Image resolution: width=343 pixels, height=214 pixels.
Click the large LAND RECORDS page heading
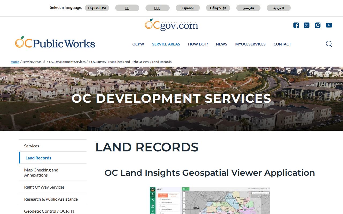coord(147,147)
